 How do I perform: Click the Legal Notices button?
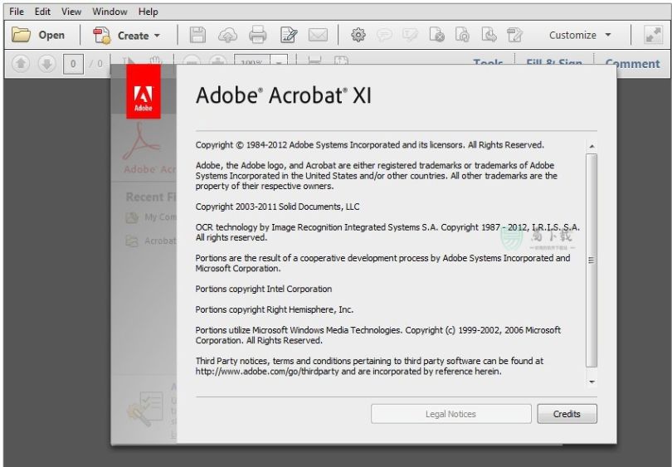click(x=450, y=414)
